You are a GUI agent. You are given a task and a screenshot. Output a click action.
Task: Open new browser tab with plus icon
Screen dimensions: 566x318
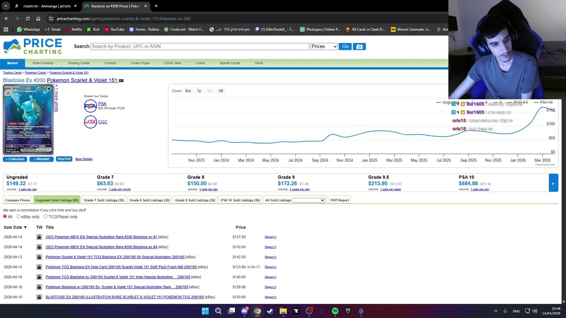pyautogui.click(x=156, y=6)
